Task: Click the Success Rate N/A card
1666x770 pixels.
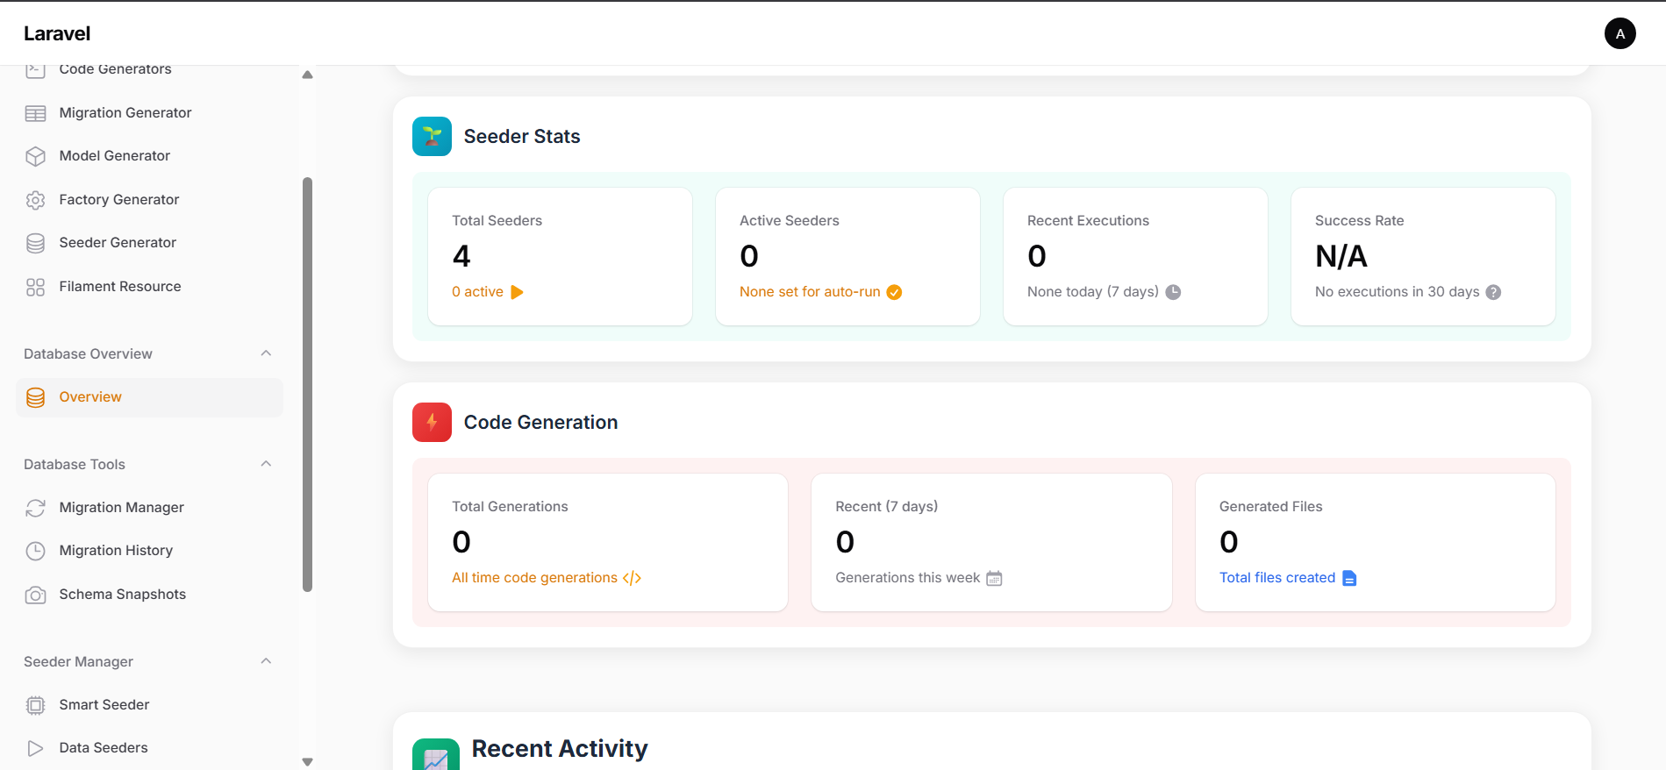Action: pyautogui.click(x=1423, y=256)
